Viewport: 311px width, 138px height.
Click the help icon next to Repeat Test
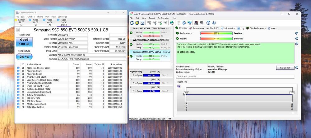tap(297, 68)
